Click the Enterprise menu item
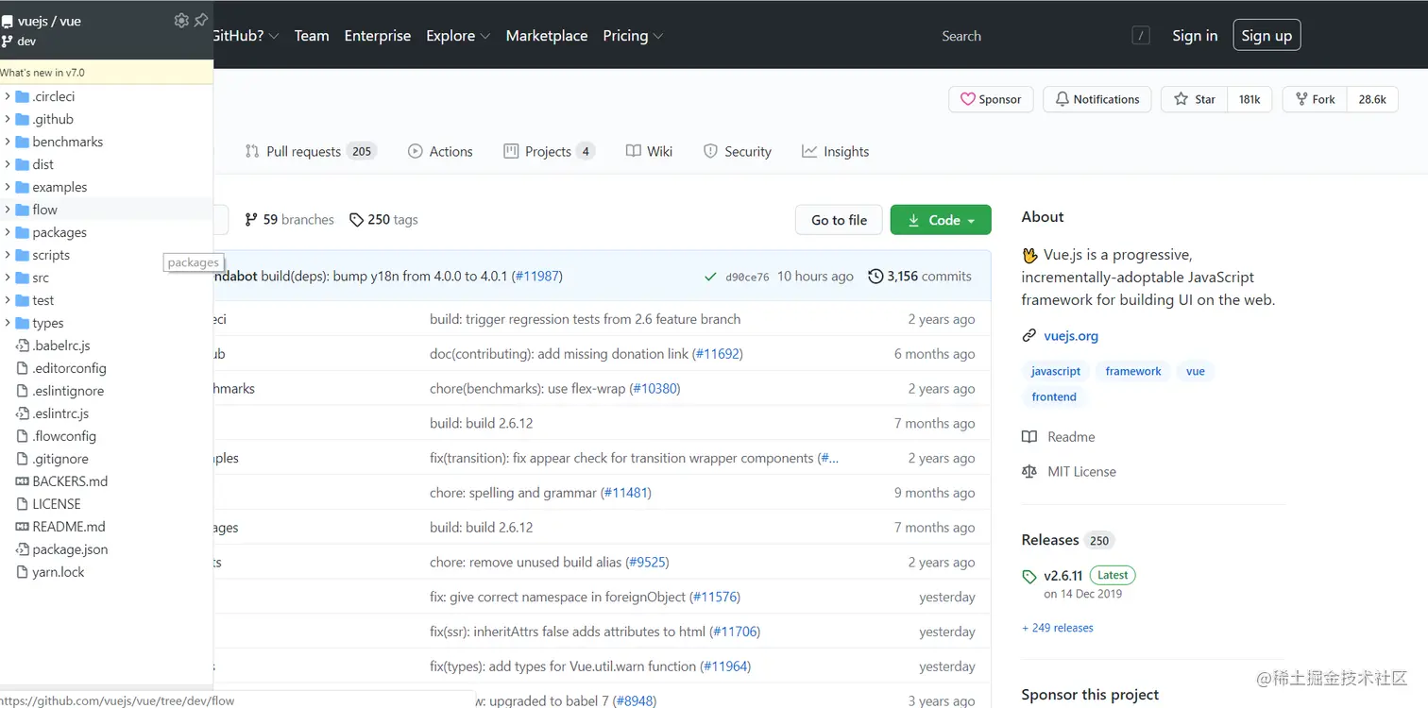1428x708 pixels. tap(378, 36)
